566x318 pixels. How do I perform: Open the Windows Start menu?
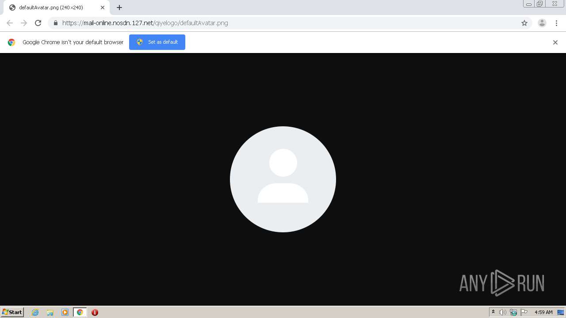pyautogui.click(x=12, y=312)
